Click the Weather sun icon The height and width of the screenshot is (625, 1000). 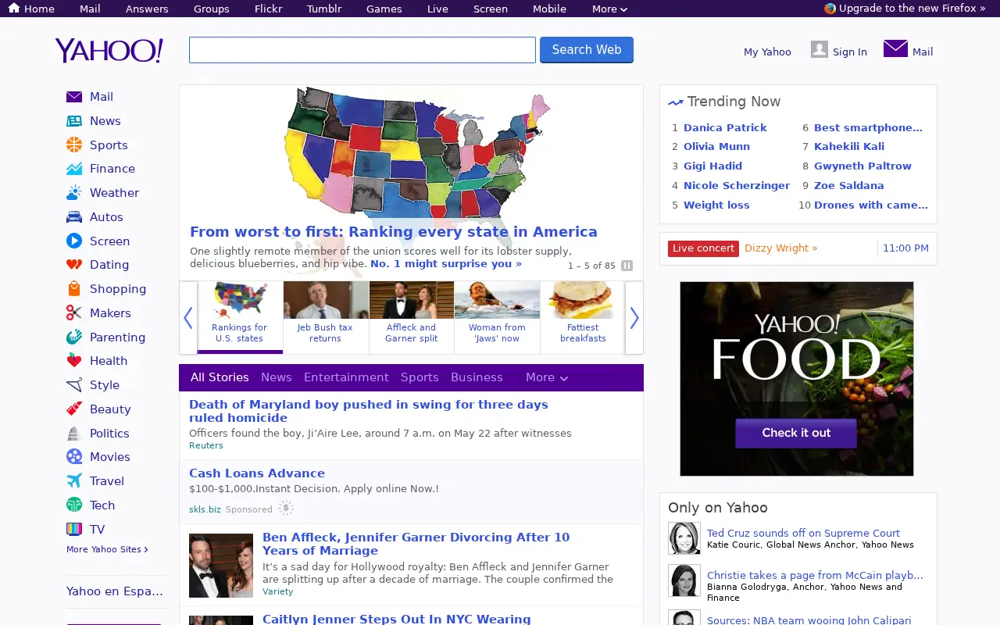pyautogui.click(x=74, y=192)
